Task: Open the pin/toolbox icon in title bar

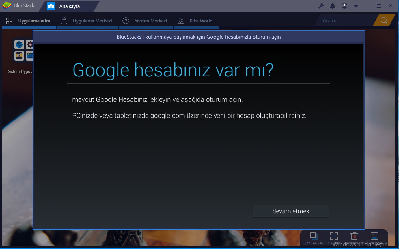Action: [321, 6]
